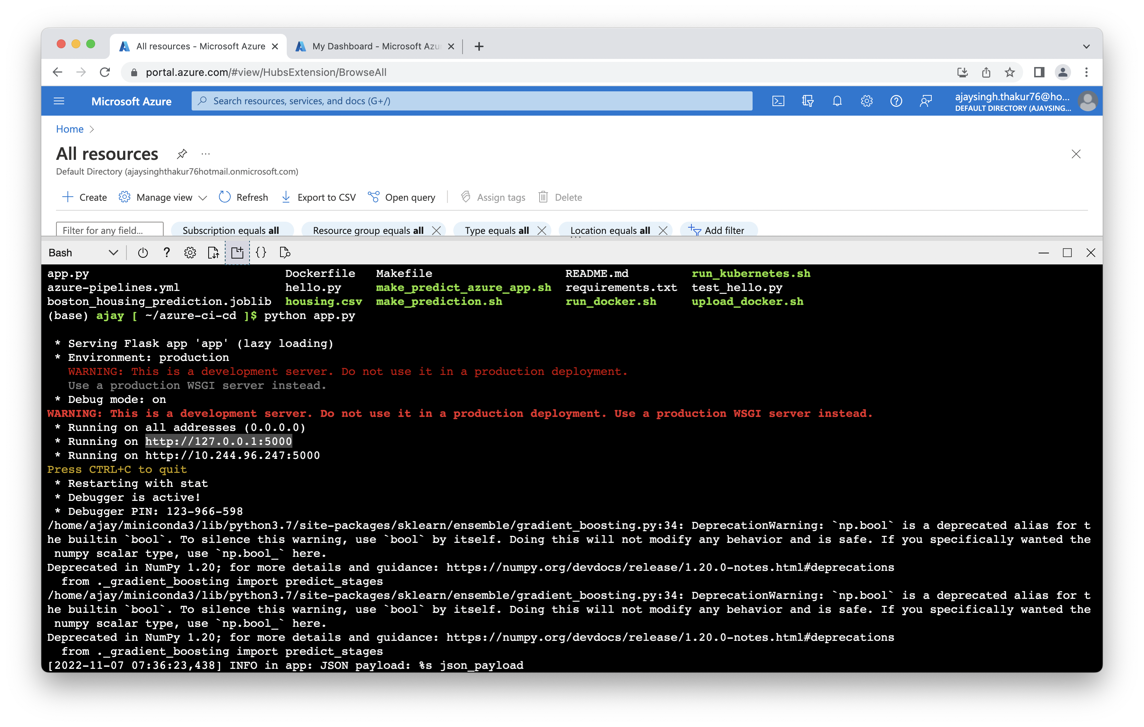The height and width of the screenshot is (727, 1144).
Task: Click the Refresh button
Action: point(243,197)
